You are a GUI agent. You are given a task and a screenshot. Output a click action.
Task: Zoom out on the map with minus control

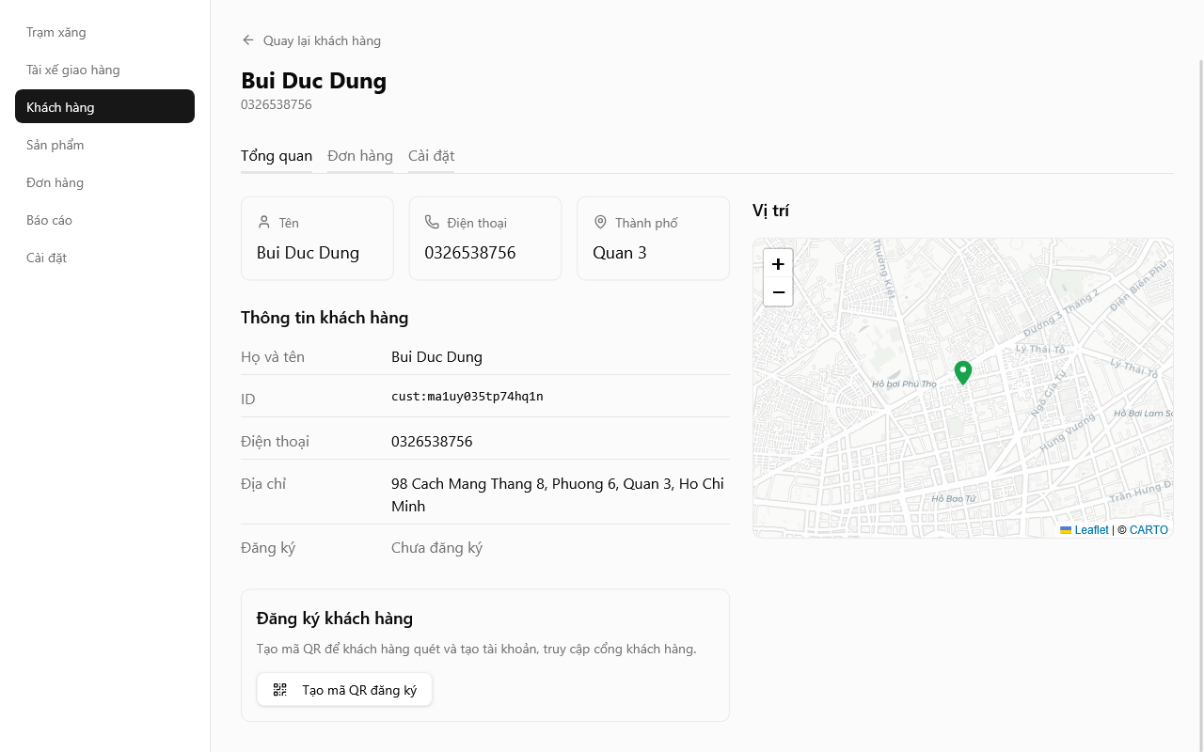pos(778,292)
